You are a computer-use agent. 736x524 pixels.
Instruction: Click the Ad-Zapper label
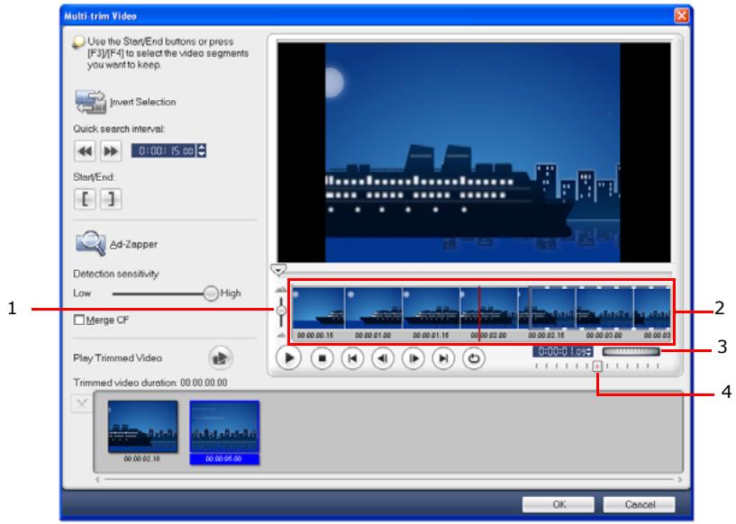[x=133, y=244]
